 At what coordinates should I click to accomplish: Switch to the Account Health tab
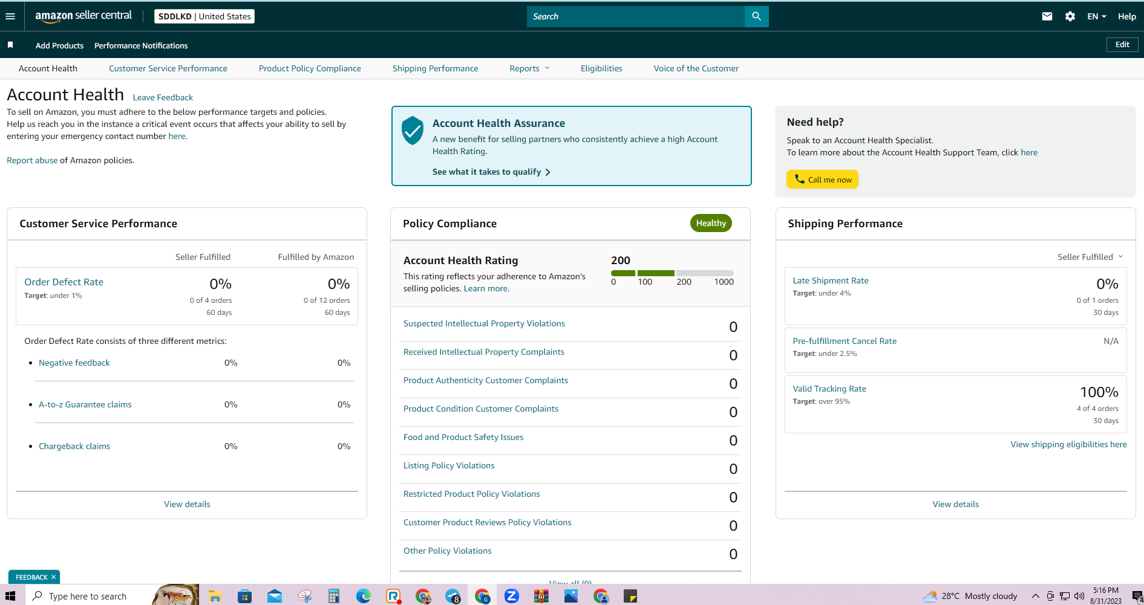[x=48, y=68]
